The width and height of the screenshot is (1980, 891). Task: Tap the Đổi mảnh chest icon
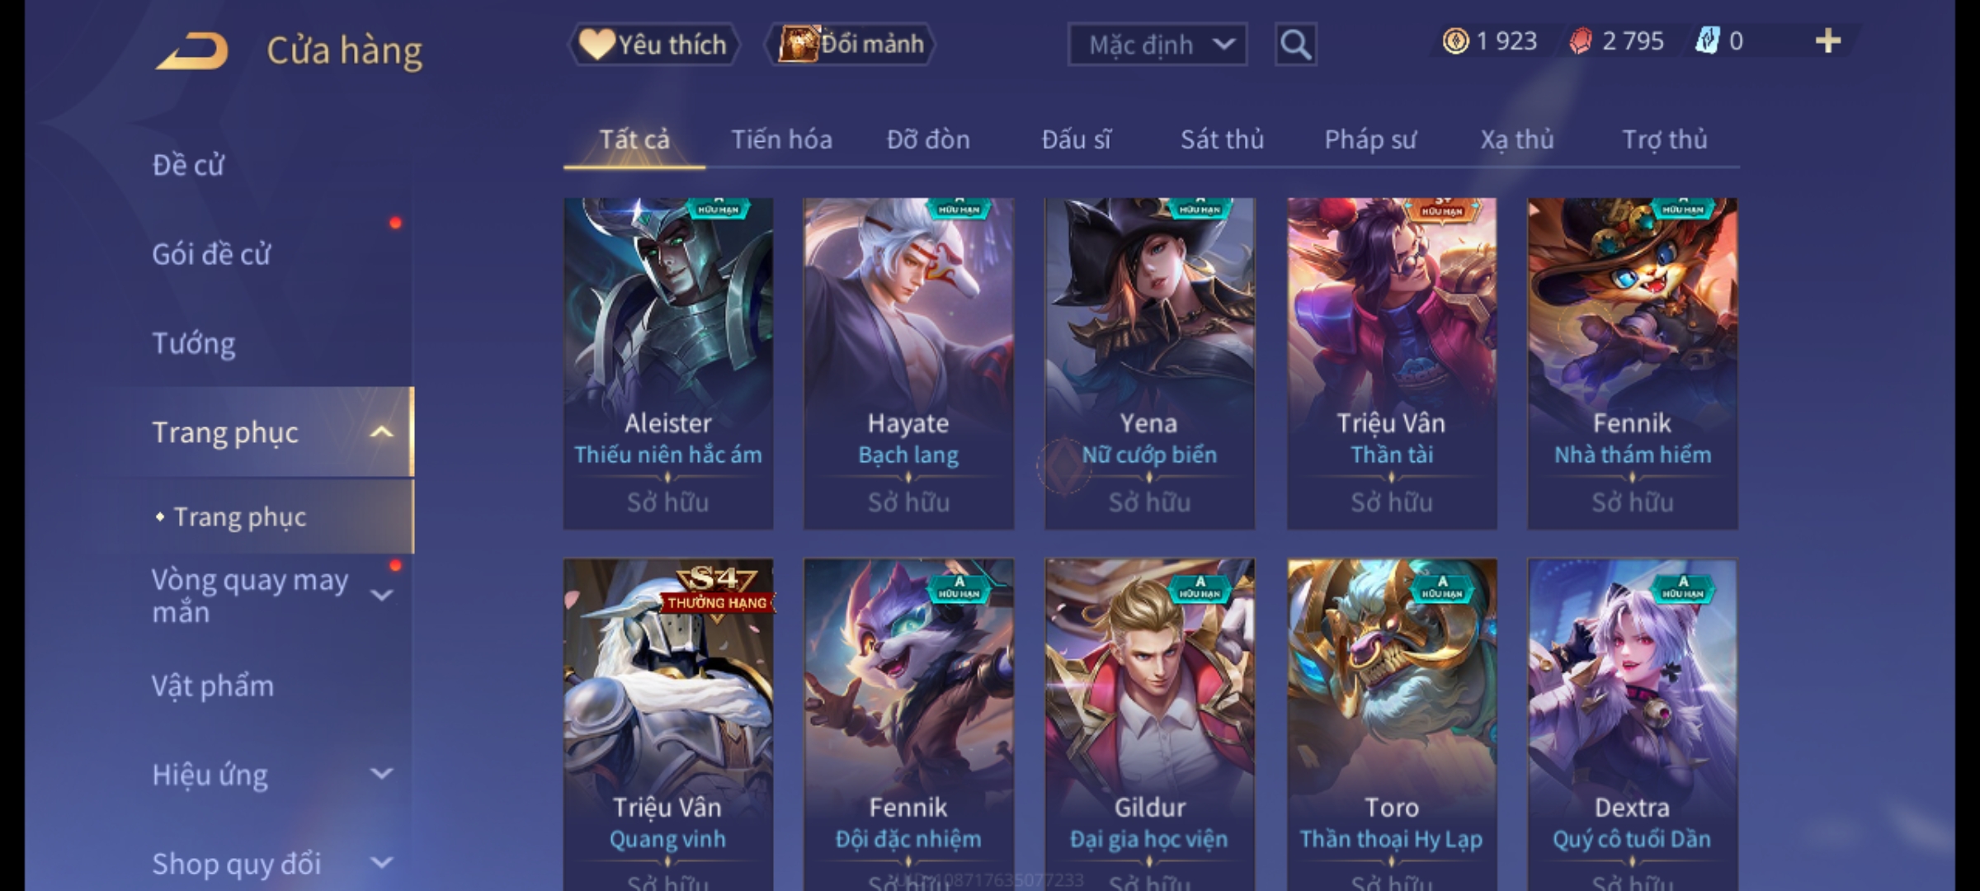(798, 44)
